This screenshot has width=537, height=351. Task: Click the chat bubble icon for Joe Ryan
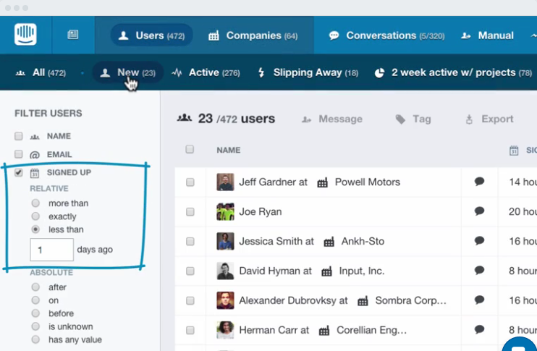(479, 211)
